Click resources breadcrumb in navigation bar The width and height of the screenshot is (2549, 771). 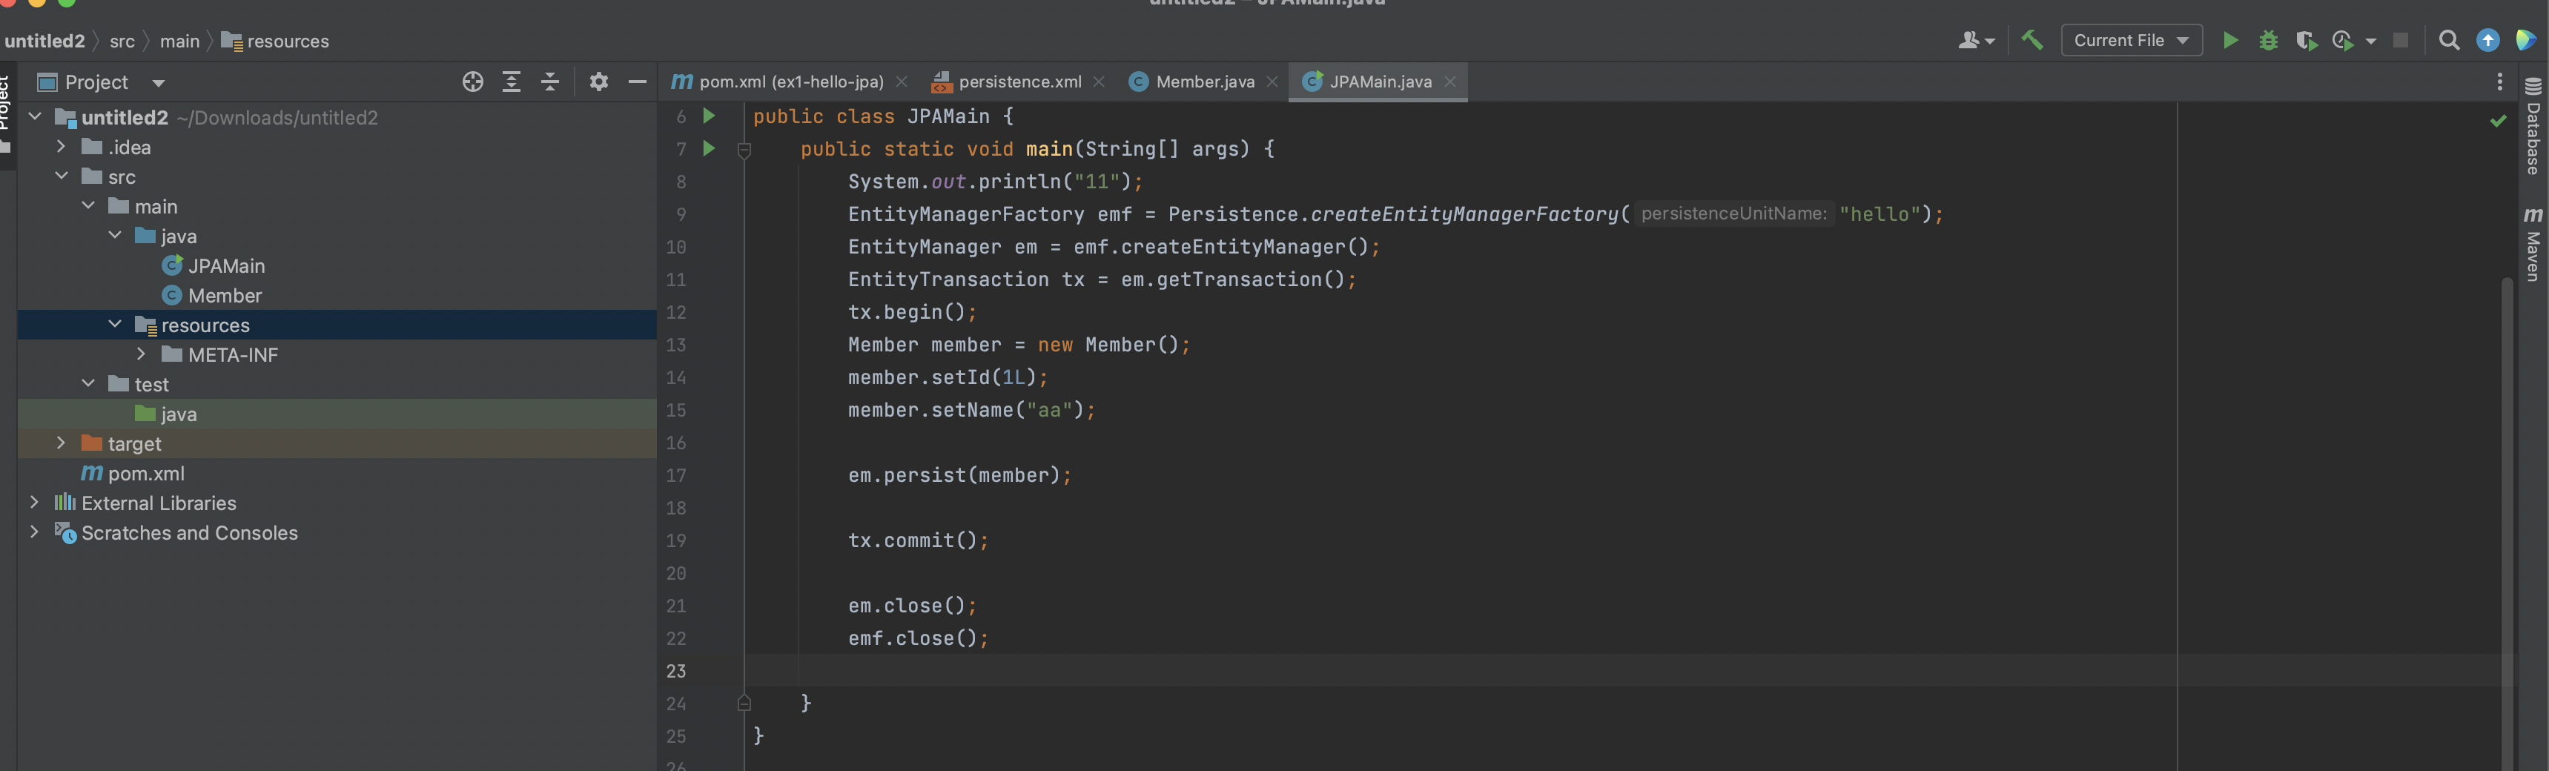pos(275,41)
